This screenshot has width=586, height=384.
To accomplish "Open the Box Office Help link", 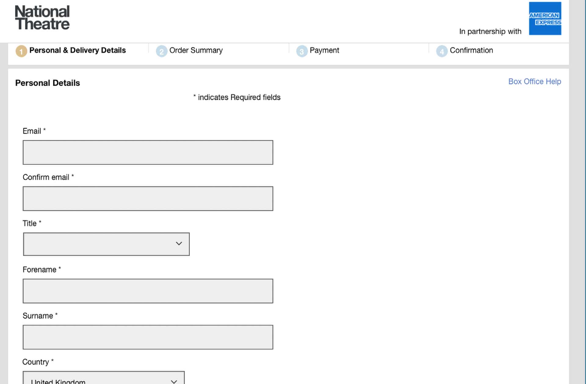I will [x=534, y=81].
